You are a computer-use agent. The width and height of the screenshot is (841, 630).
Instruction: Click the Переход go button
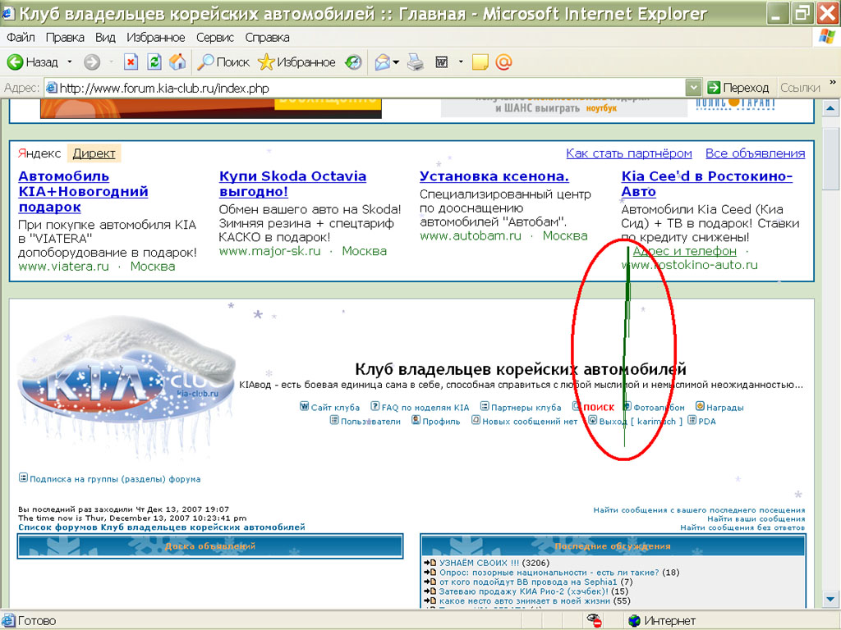point(738,88)
